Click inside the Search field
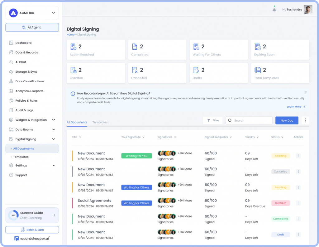This screenshot has height=247, width=319. click(249, 120)
